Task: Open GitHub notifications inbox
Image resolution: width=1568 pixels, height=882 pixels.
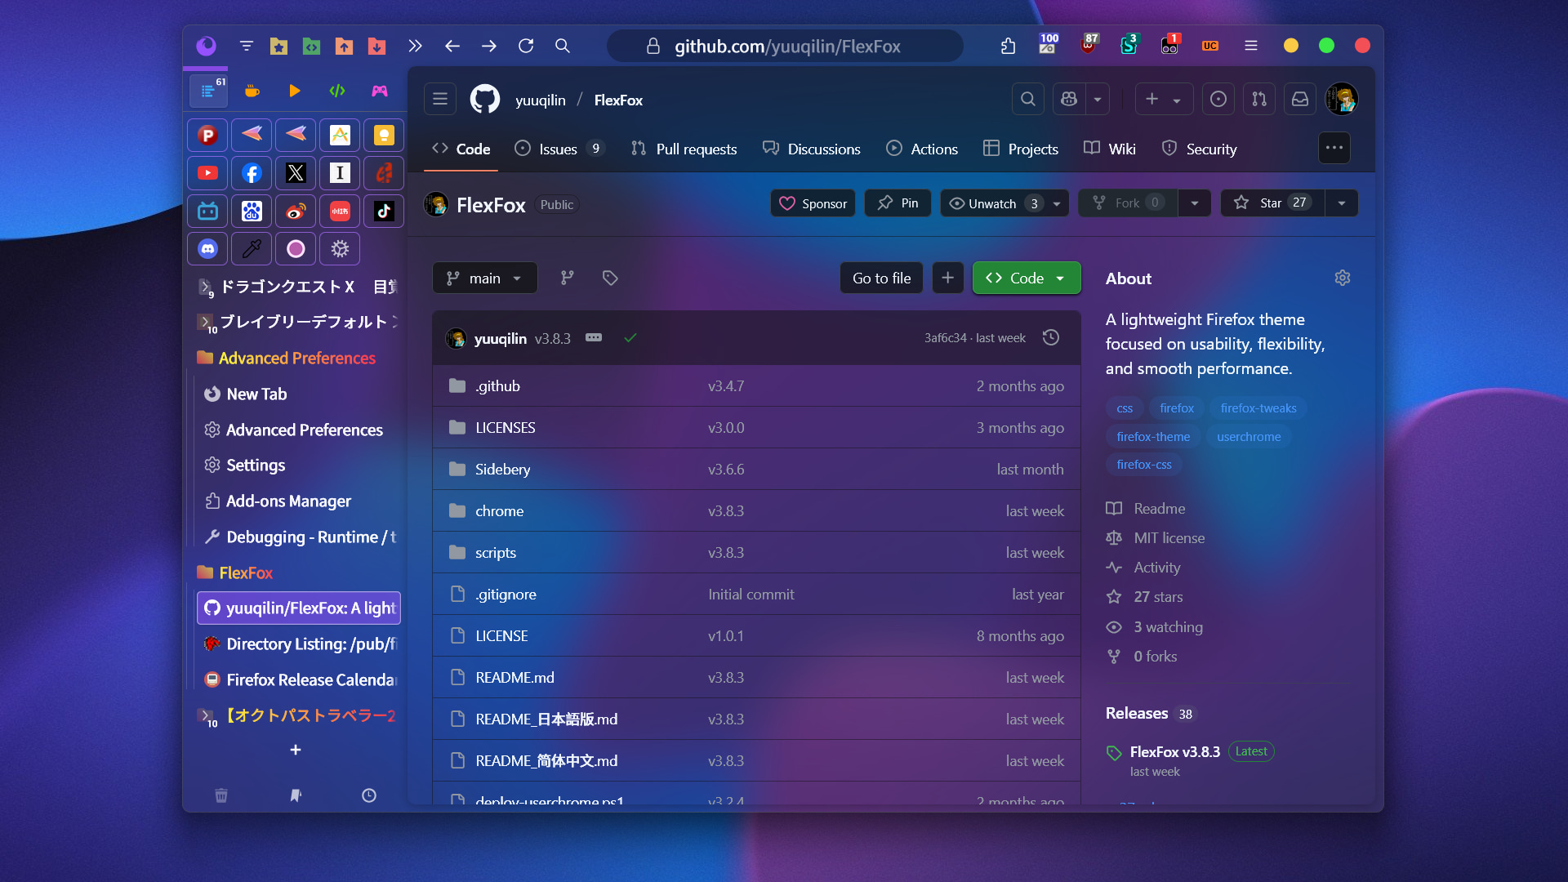Action: (1300, 99)
